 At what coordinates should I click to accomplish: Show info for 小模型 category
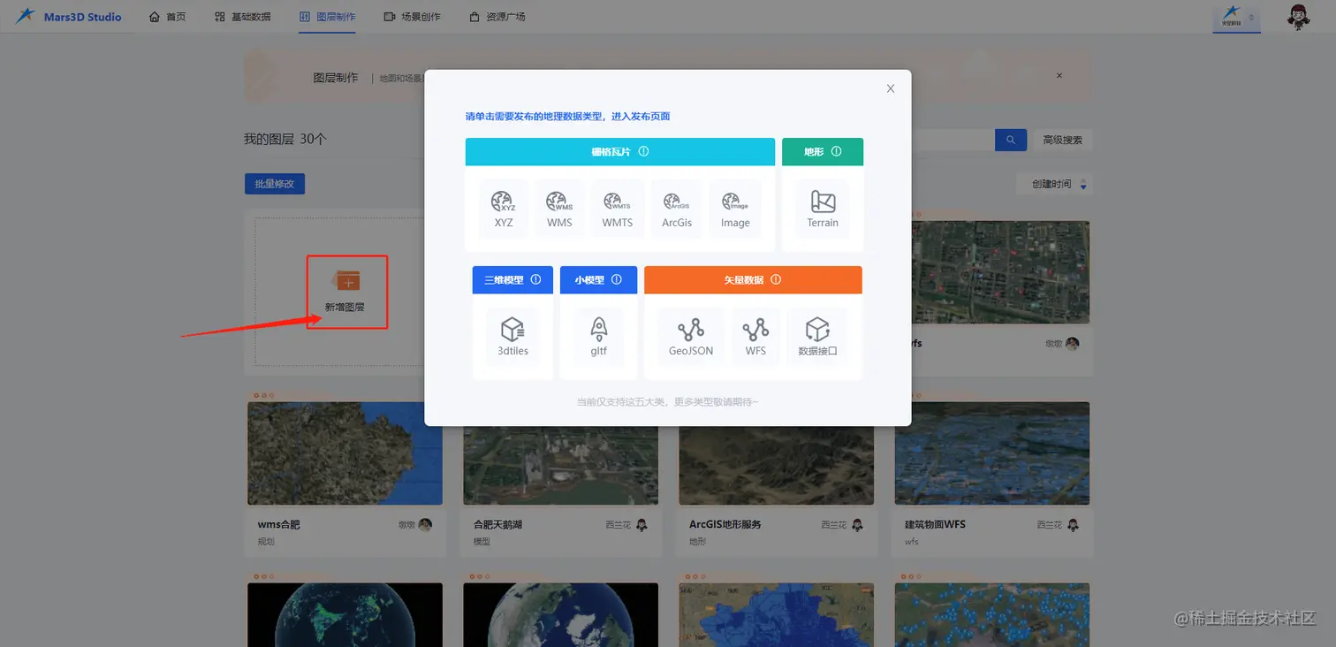(617, 279)
